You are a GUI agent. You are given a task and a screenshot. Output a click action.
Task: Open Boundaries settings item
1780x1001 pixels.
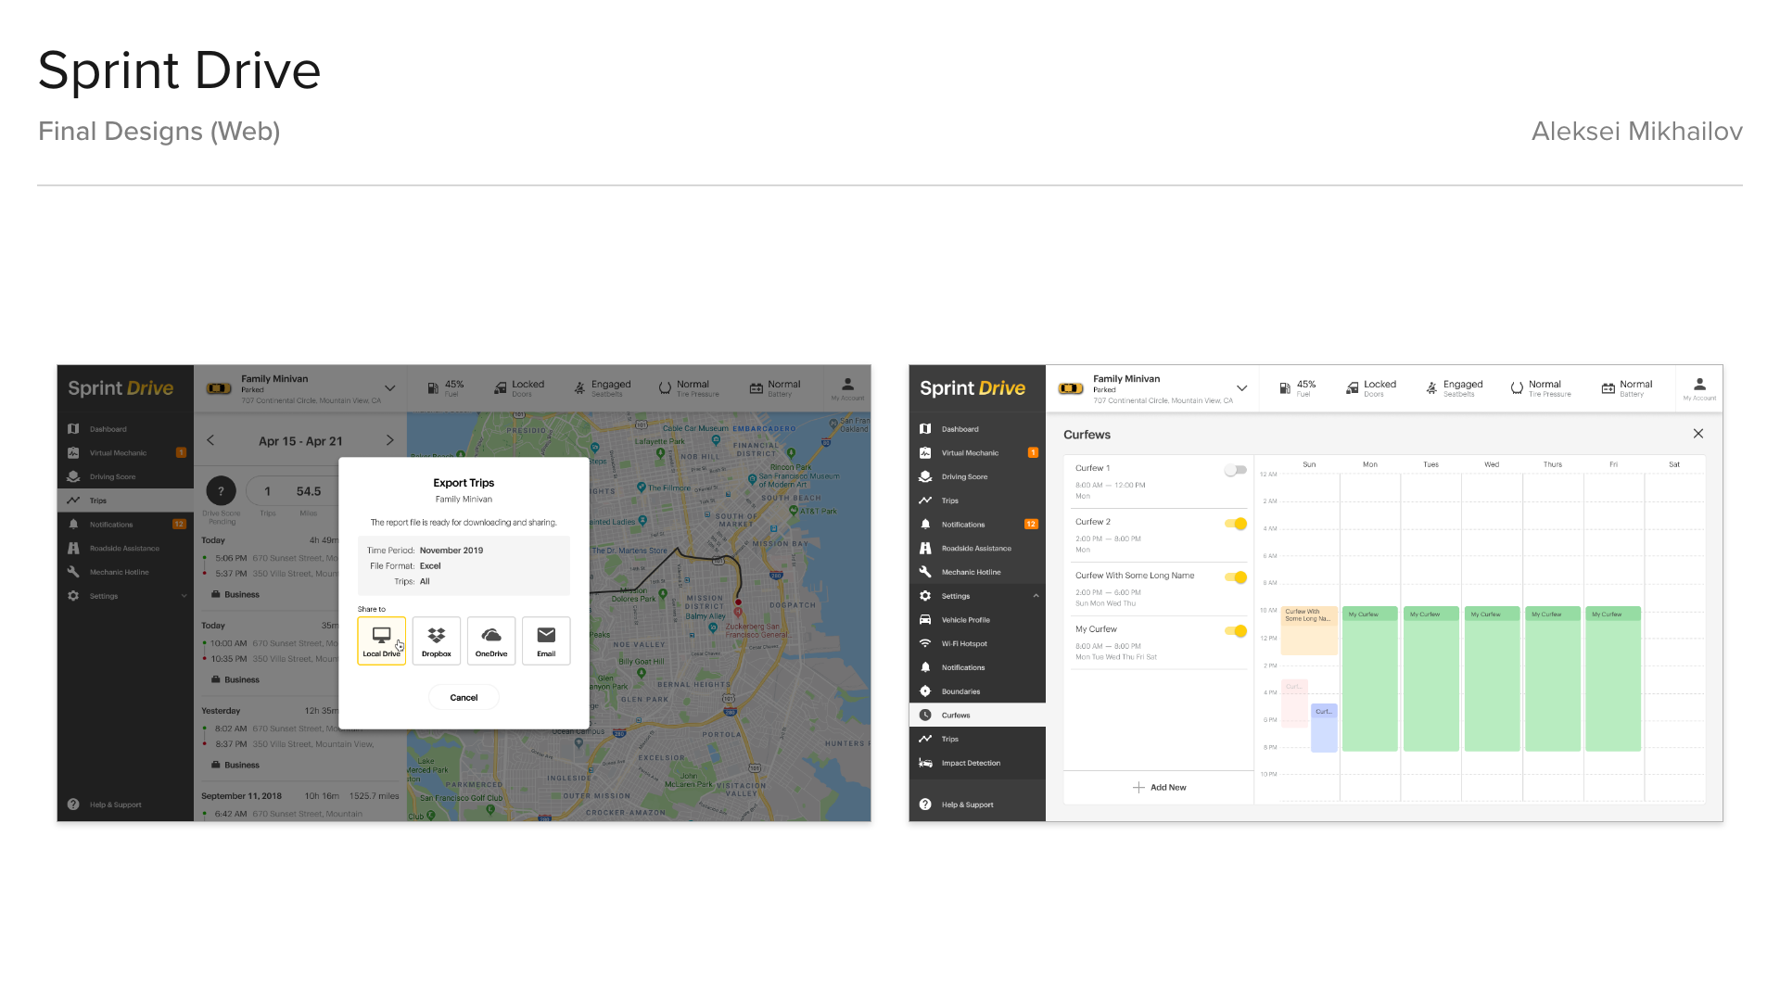click(x=977, y=691)
